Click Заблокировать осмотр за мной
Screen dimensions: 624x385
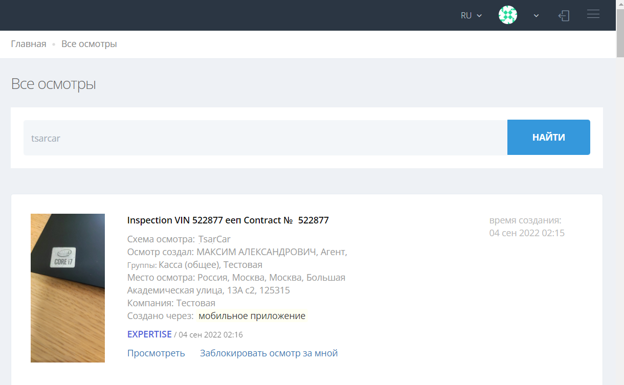click(269, 353)
